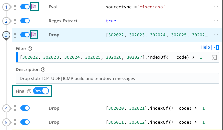This screenshot has width=223, height=130.
Task: Toggle off the Regex Extract function
Action: pyautogui.click(x=25, y=21)
